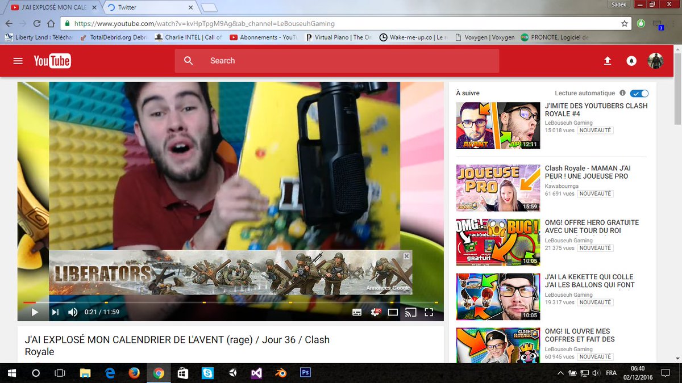
Task: Open Task View in taskbar
Action: click(60, 373)
